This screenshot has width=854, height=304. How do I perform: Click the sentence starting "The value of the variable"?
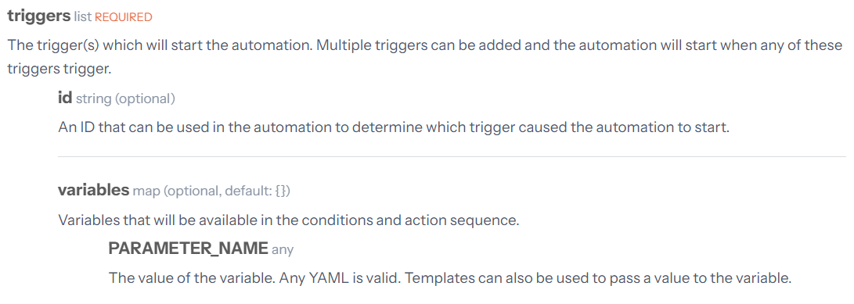[450, 278]
